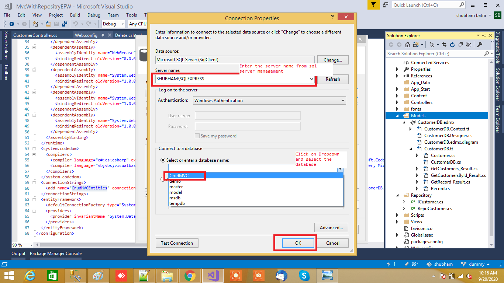Image resolution: width=504 pixels, height=283 pixels.
Task: Open the Tools menu
Action: tap(131, 15)
